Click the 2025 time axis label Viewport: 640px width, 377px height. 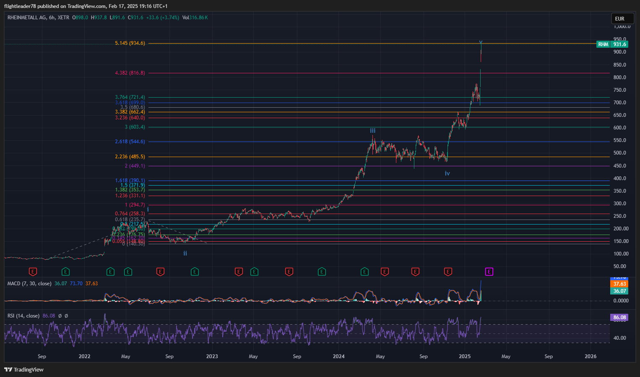click(465, 356)
